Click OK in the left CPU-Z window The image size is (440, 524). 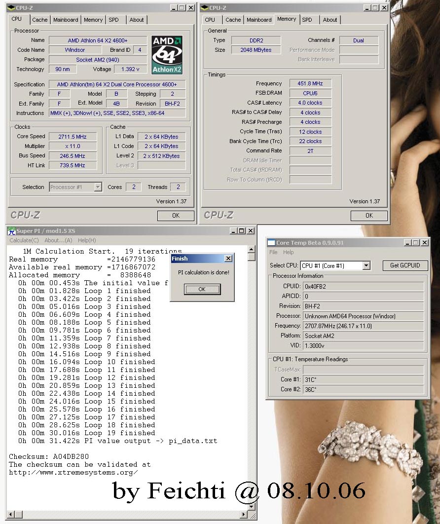[x=176, y=216]
